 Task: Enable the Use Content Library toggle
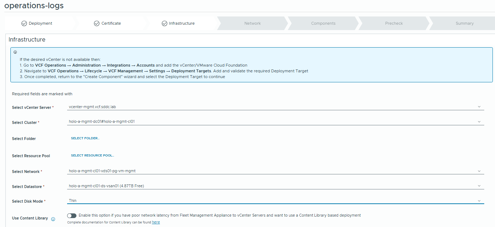(72, 216)
